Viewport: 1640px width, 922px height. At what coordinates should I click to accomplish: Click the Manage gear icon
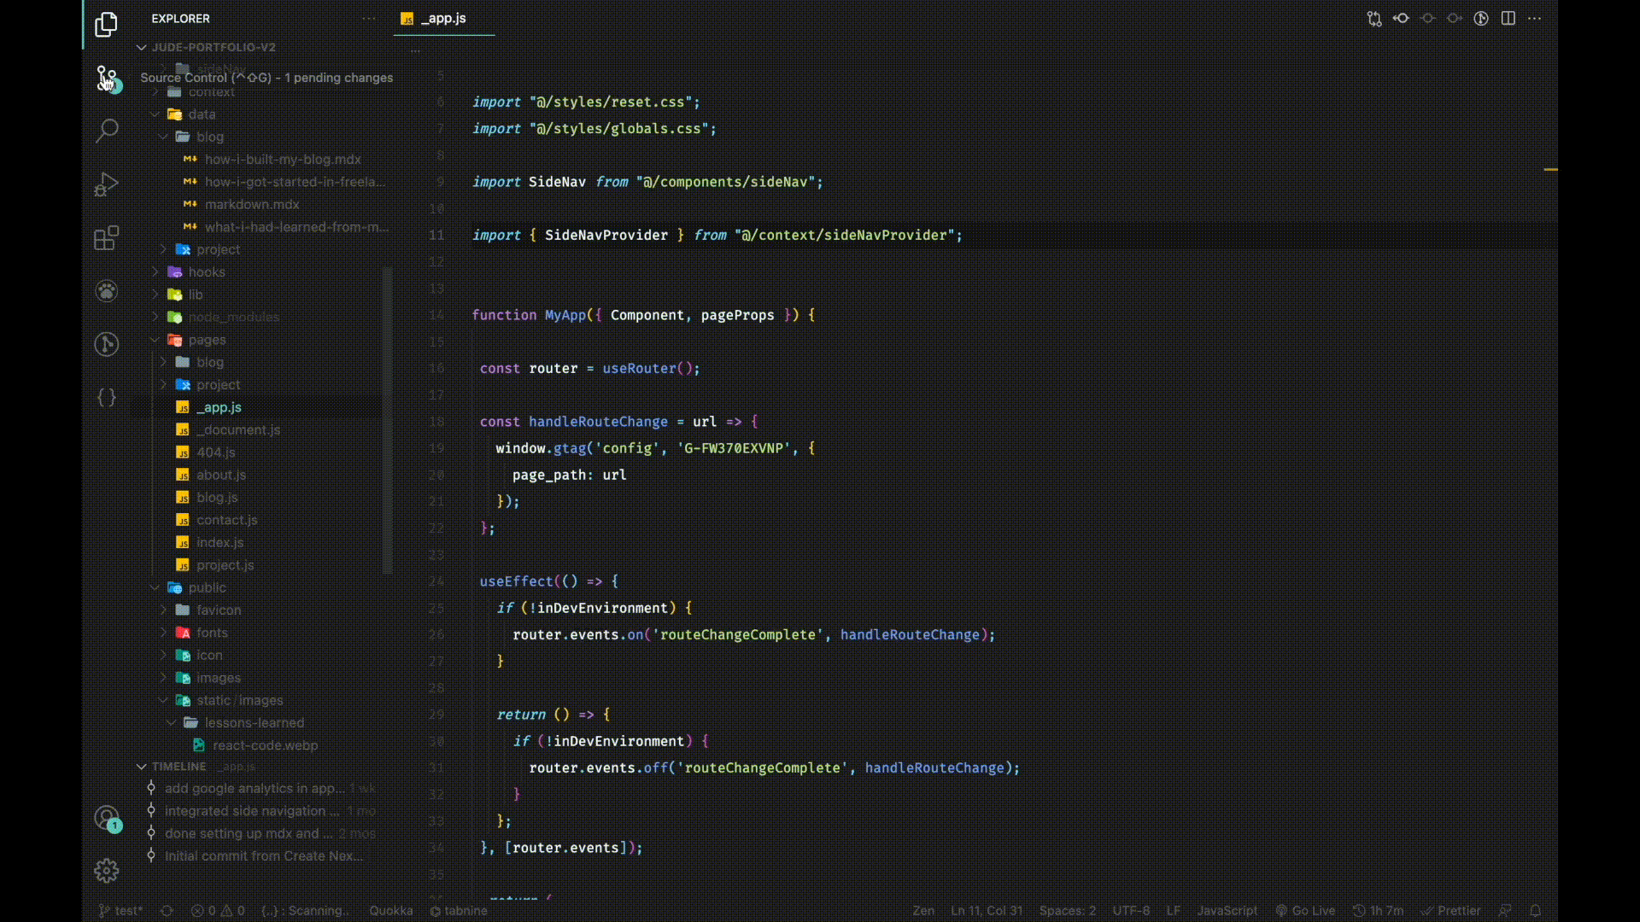pyautogui.click(x=106, y=870)
